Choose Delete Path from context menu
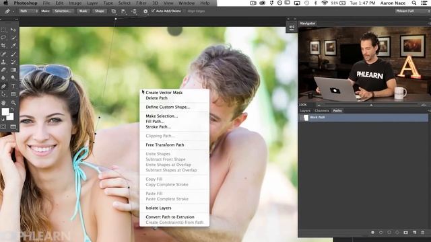 point(156,98)
